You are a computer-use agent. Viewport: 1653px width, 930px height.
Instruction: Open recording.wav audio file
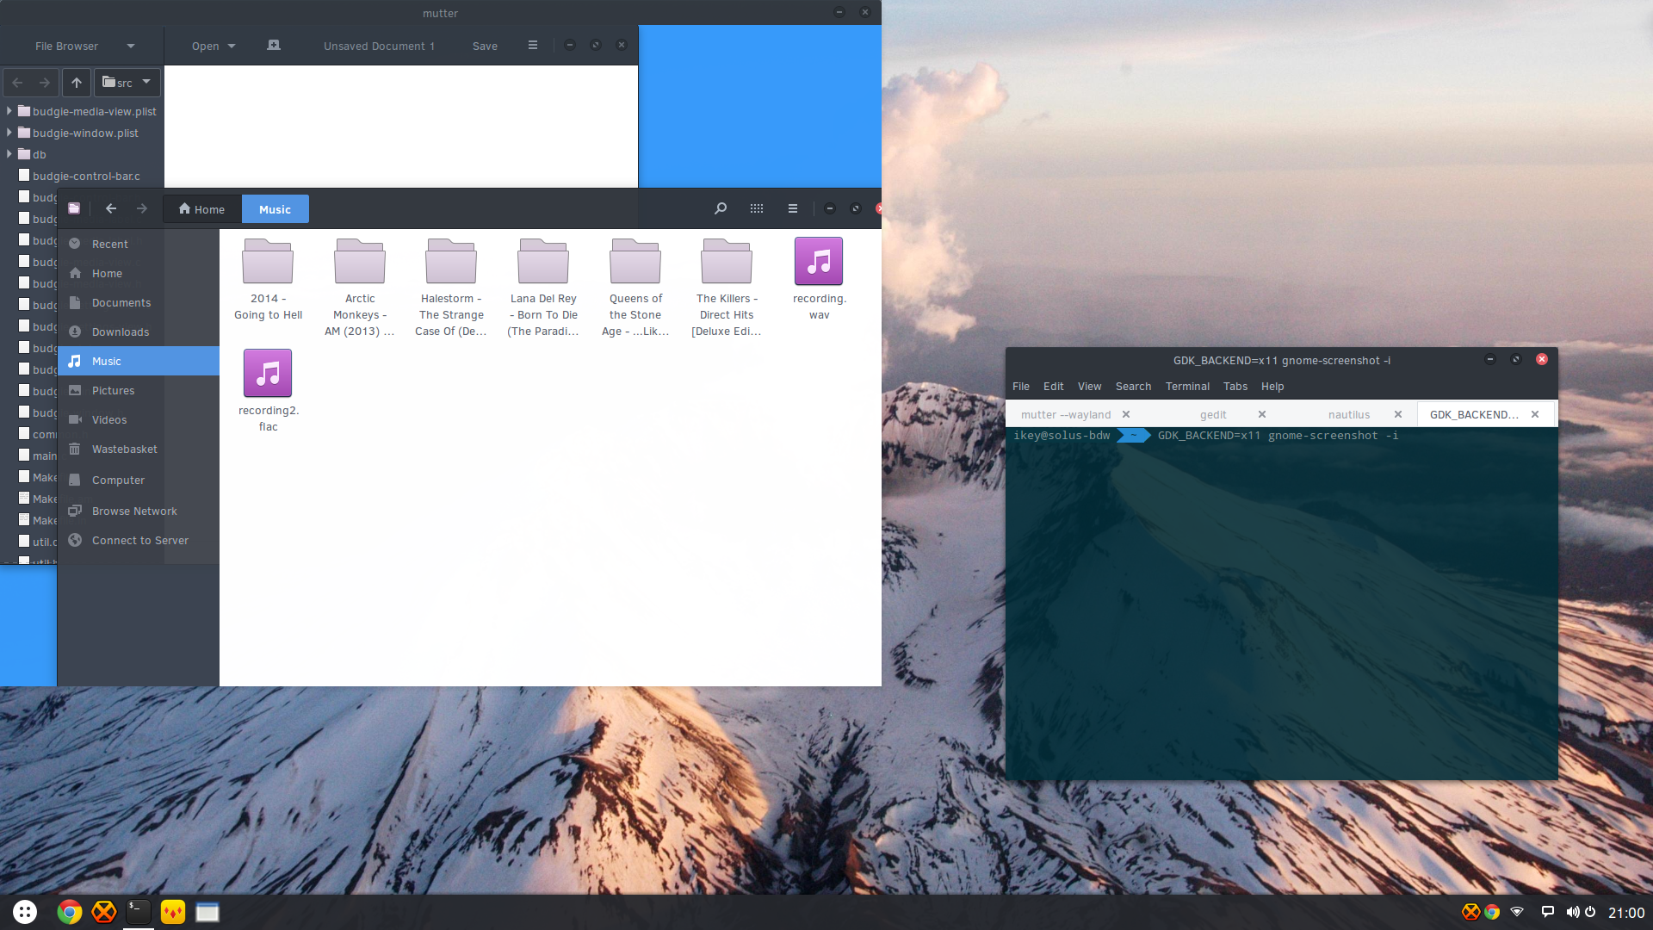819,279
